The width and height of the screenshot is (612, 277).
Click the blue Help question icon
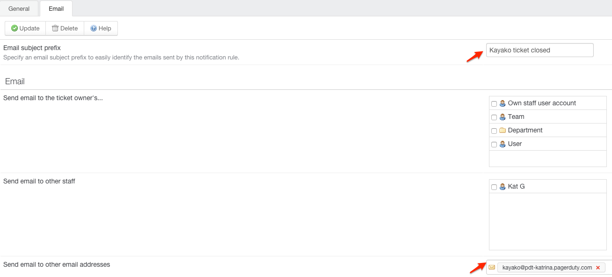94,29
